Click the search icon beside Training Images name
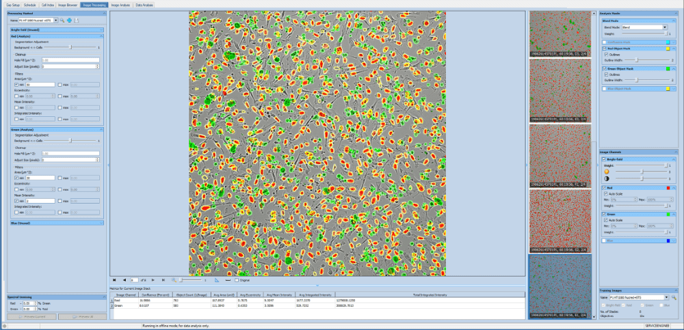Viewport: 684px width, 330px height. coord(674,298)
